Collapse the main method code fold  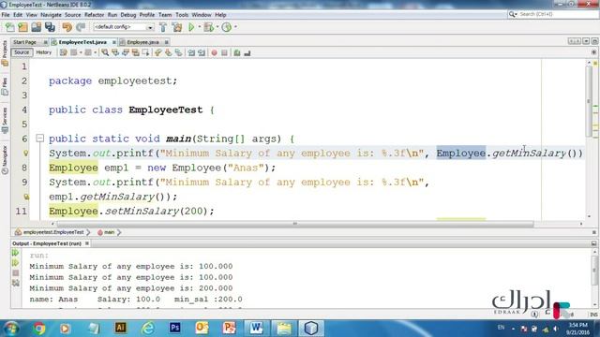pos(39,138)
